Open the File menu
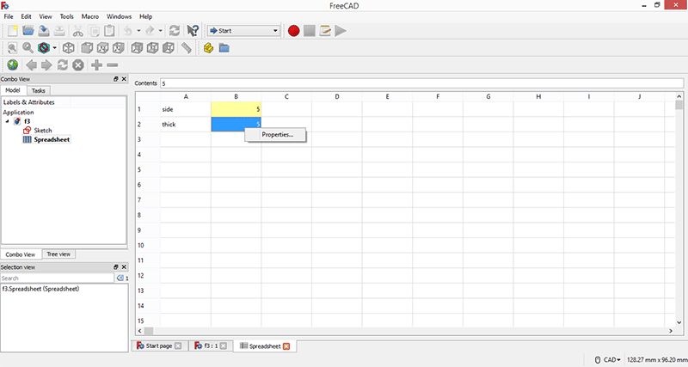 tap(9, 16)
